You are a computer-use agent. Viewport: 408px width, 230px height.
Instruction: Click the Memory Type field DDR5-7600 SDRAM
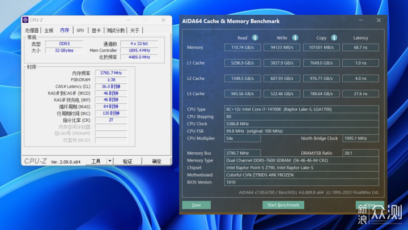pos(301,160)
